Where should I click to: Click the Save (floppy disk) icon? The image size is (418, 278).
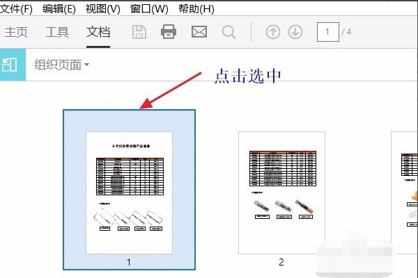tap(139, 32)
